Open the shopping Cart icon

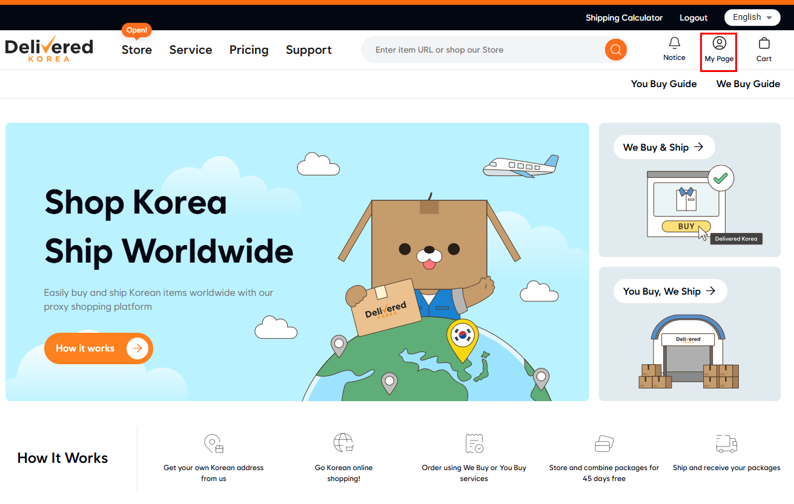coord(764,44)
